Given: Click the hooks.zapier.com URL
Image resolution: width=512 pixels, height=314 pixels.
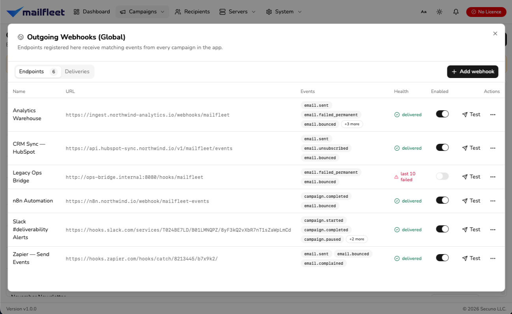Looking at the screenshot, I should click(142, 259).
